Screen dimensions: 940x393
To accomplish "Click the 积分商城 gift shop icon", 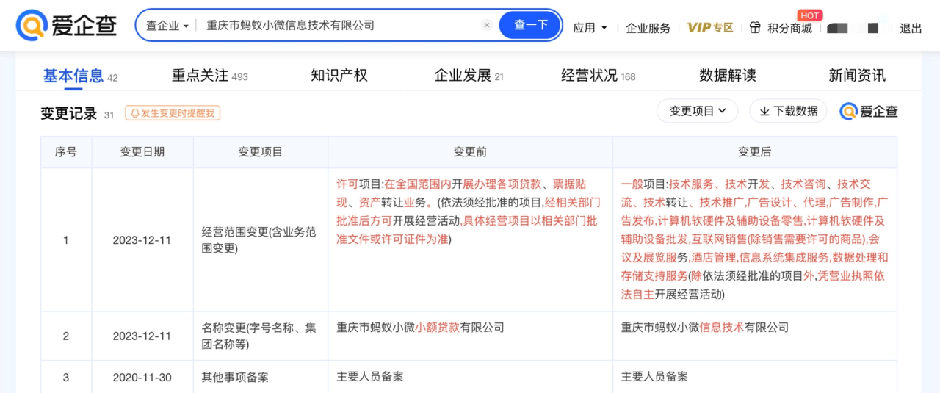I will 756,27.
